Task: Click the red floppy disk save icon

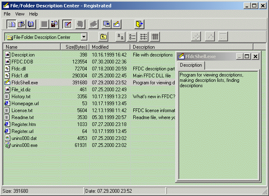Action: 54,24
